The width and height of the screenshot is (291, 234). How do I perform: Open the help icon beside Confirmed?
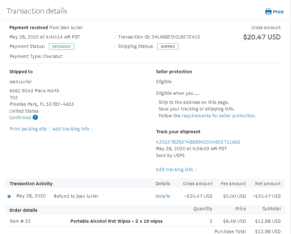click(x=35, y=118)
